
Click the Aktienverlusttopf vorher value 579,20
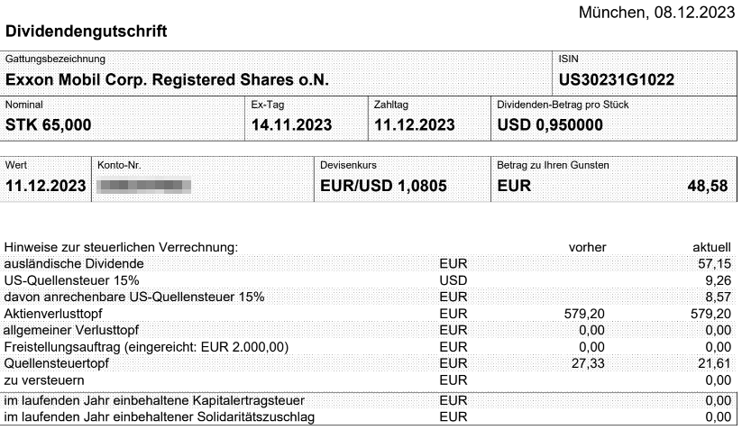coord(584,314)
